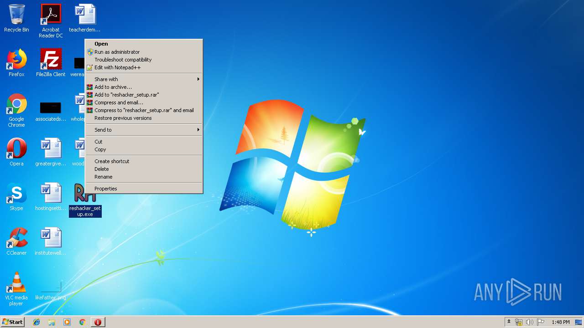Screen dimensions: 584x328
Task: Click the Action Center flag icon
Action: pyautogui.click(x=541, y=322)
